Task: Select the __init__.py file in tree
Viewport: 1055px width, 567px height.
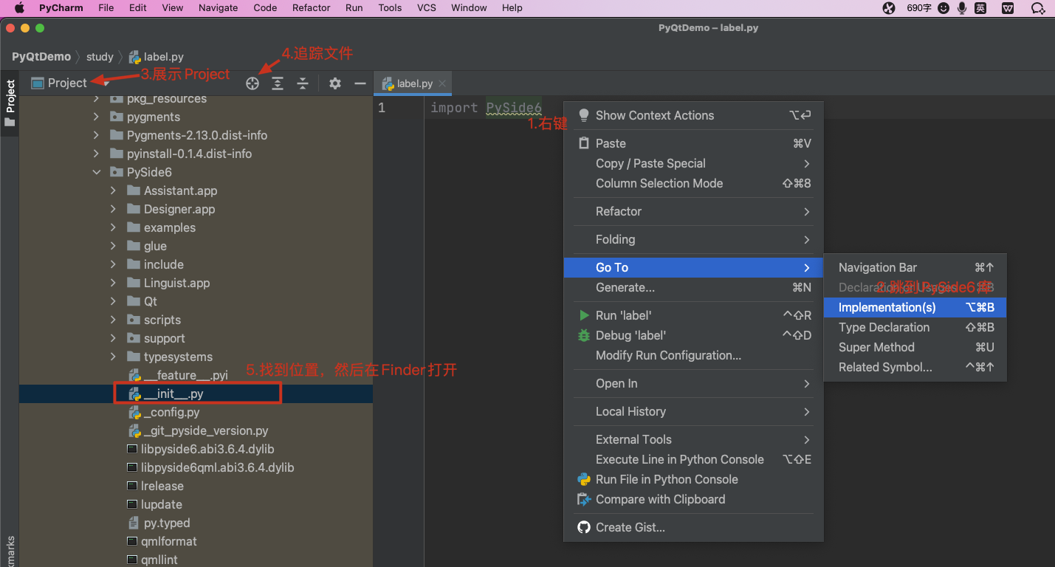Action: 196,394
